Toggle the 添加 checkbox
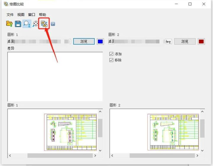The image size is (213, 166). click(x=112, y=54)
